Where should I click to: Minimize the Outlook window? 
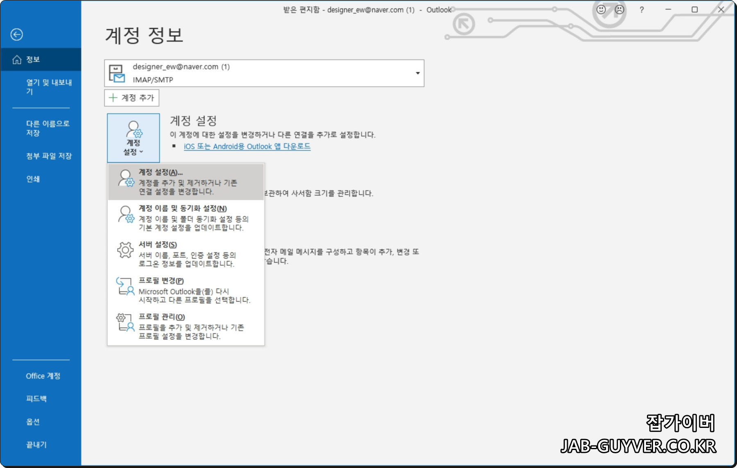click(668, 9)
